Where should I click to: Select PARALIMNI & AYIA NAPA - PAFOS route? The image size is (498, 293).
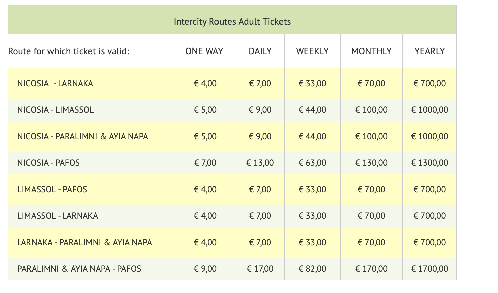[x=79, y=269]
